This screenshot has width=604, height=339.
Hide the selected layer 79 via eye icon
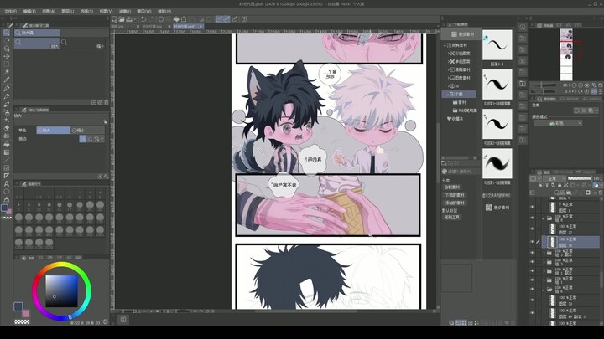pos(533,242)
